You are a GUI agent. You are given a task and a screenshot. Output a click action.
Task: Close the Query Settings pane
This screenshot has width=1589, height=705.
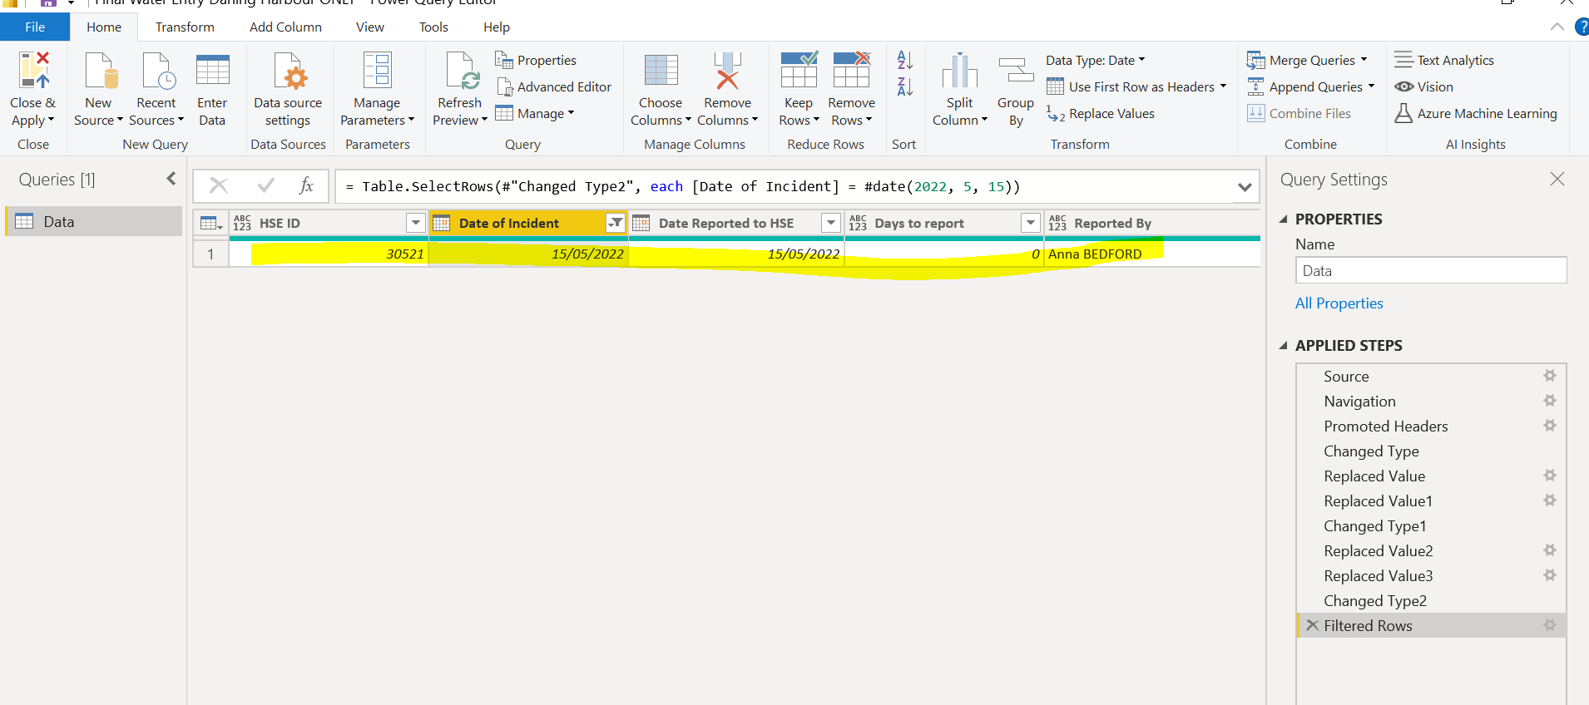pyautogui.click(x=1557, y=179)
